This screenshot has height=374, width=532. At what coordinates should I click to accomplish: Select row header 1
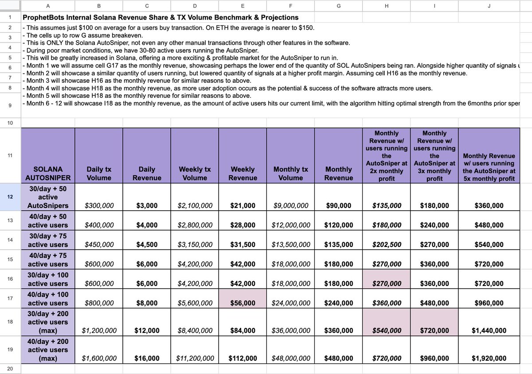(10, 18)
